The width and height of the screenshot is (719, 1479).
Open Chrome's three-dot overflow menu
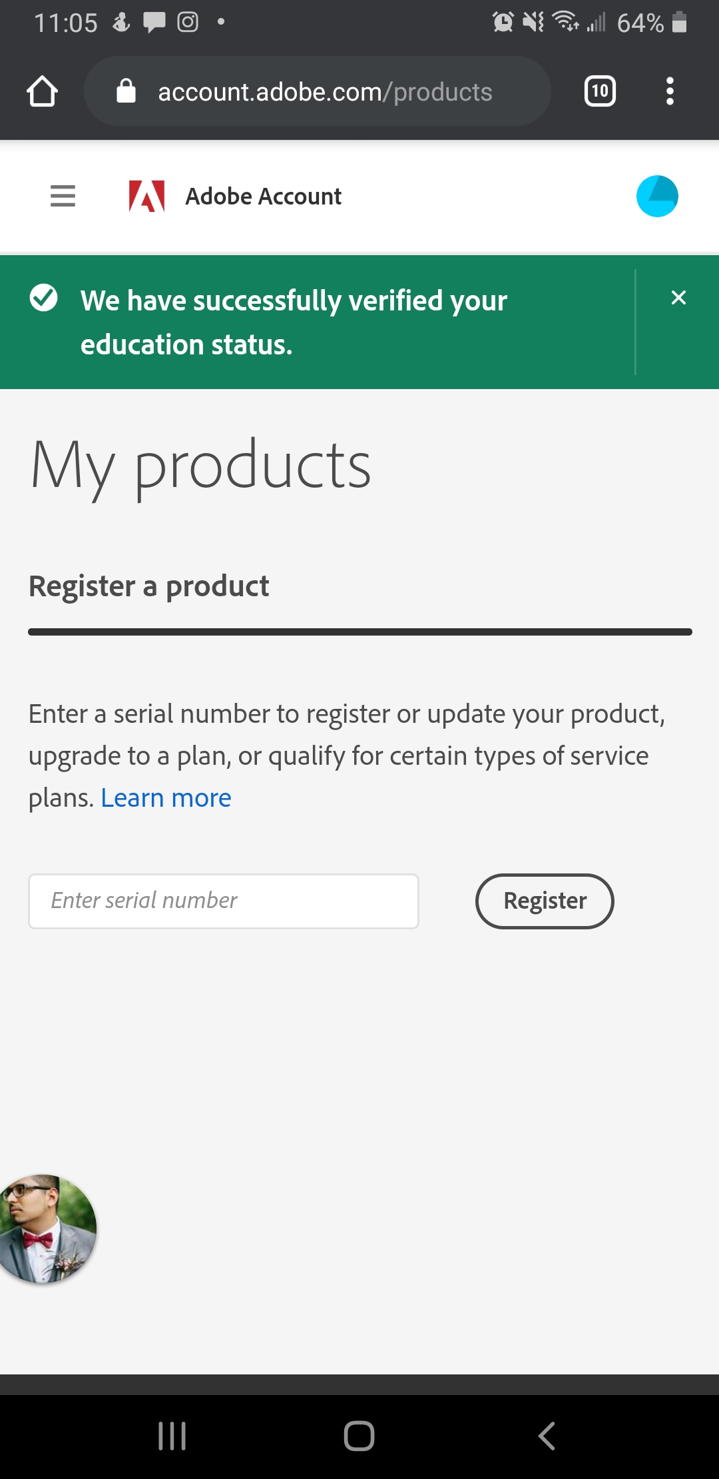670,91
